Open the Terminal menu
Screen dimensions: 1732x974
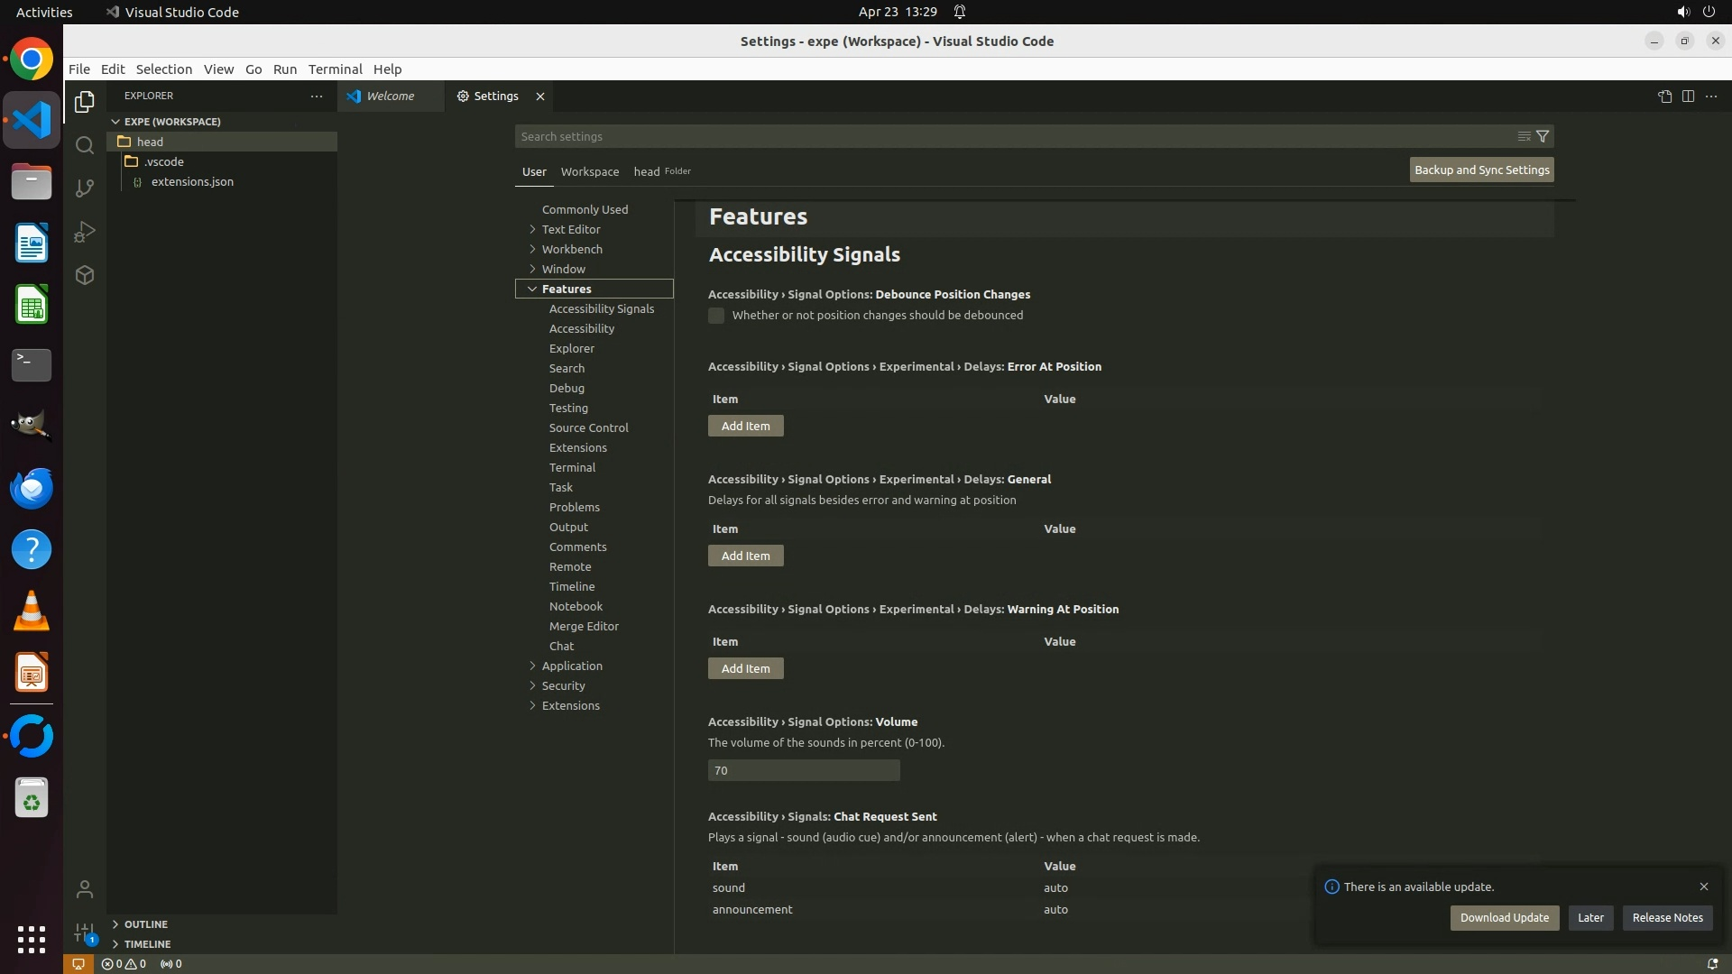(x=335, y=69)
